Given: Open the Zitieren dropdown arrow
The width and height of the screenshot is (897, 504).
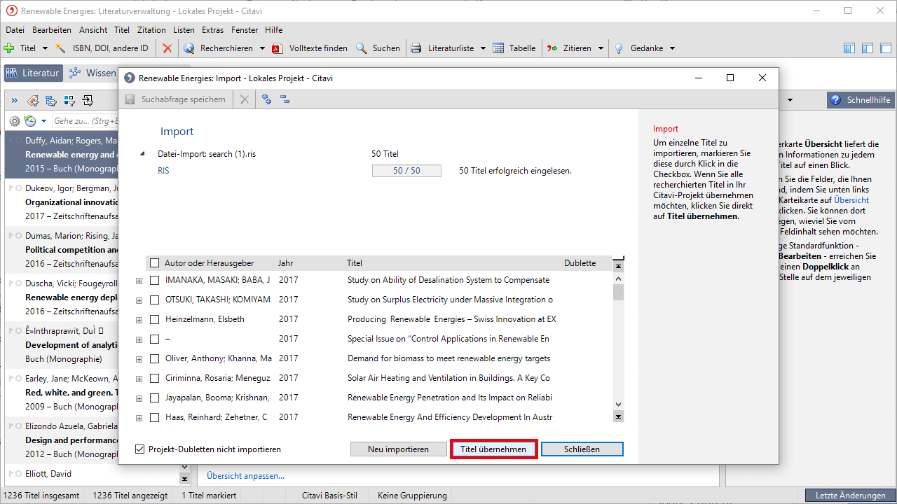Looking at the screenshot, I should point(600,48).
